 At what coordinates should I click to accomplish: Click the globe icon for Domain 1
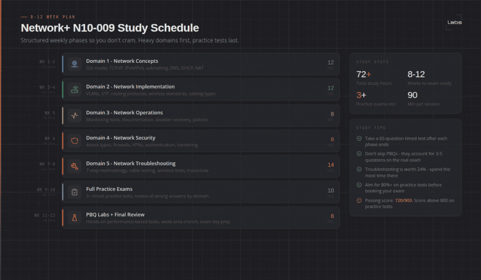click(x=75, y=64)
